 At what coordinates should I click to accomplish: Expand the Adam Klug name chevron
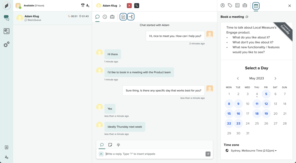click(120, 6)
